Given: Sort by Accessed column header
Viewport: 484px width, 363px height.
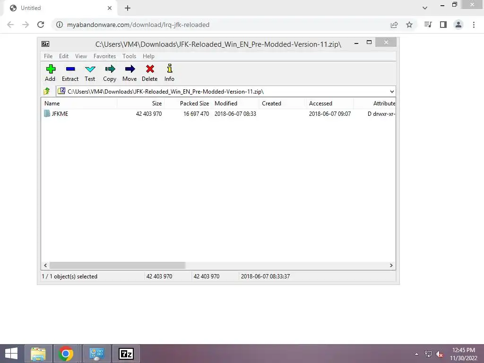Looking at the screenshot, I should pyautogui.click(x=329, y=104).
